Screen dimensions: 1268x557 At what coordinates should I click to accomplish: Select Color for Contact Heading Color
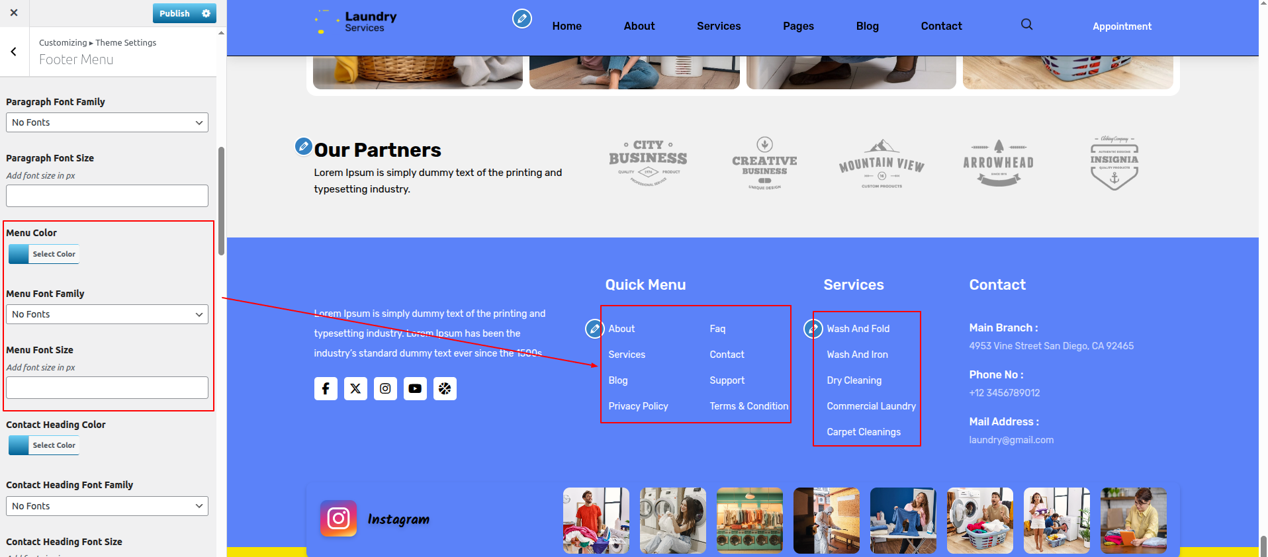[44, 445]
